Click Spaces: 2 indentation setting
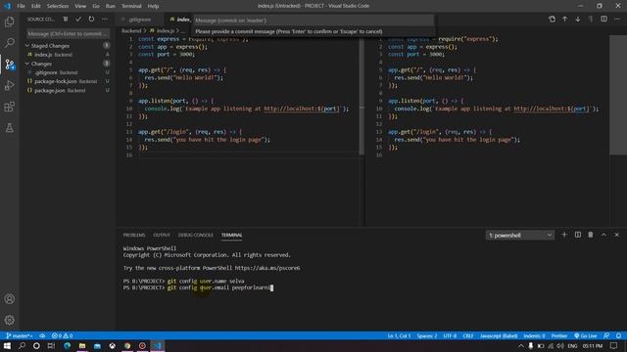627x352 pixels. point(427,335)
